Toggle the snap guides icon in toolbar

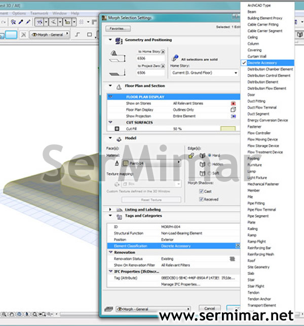coord(53,22)
